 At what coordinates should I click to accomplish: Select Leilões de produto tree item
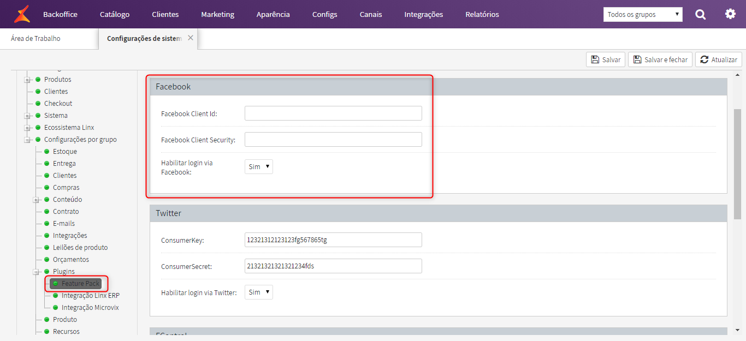click(x=80, y=248)
